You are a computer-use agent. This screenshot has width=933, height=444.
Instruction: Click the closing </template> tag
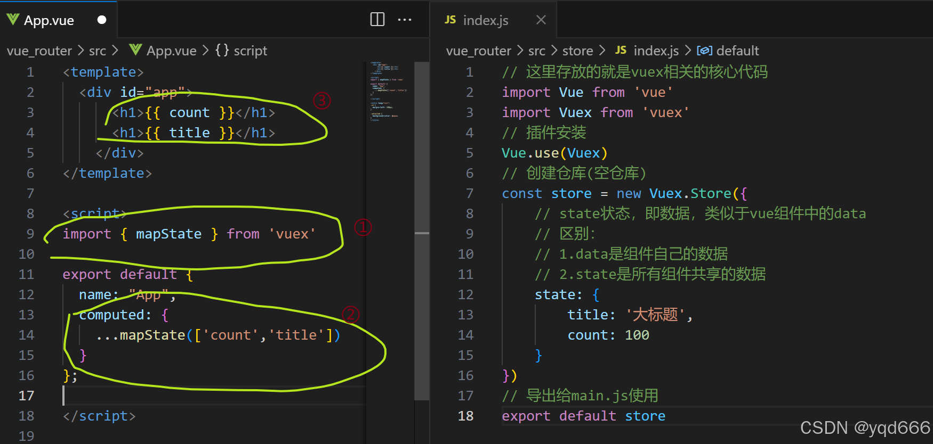pos(107,173)
